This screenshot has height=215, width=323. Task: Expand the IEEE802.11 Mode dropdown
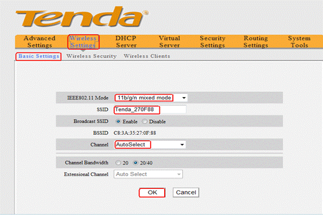pyautogui.click(x=151, y=98)
